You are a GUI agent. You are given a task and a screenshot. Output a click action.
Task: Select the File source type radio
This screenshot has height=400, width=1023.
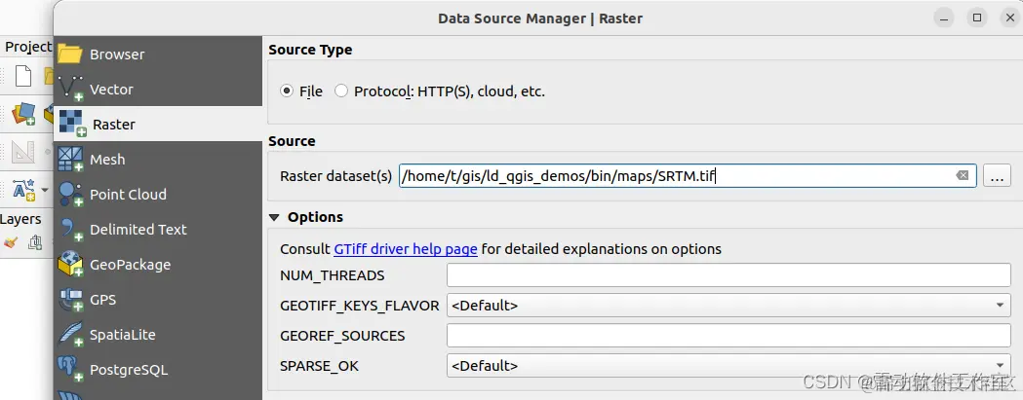point(287,91)
